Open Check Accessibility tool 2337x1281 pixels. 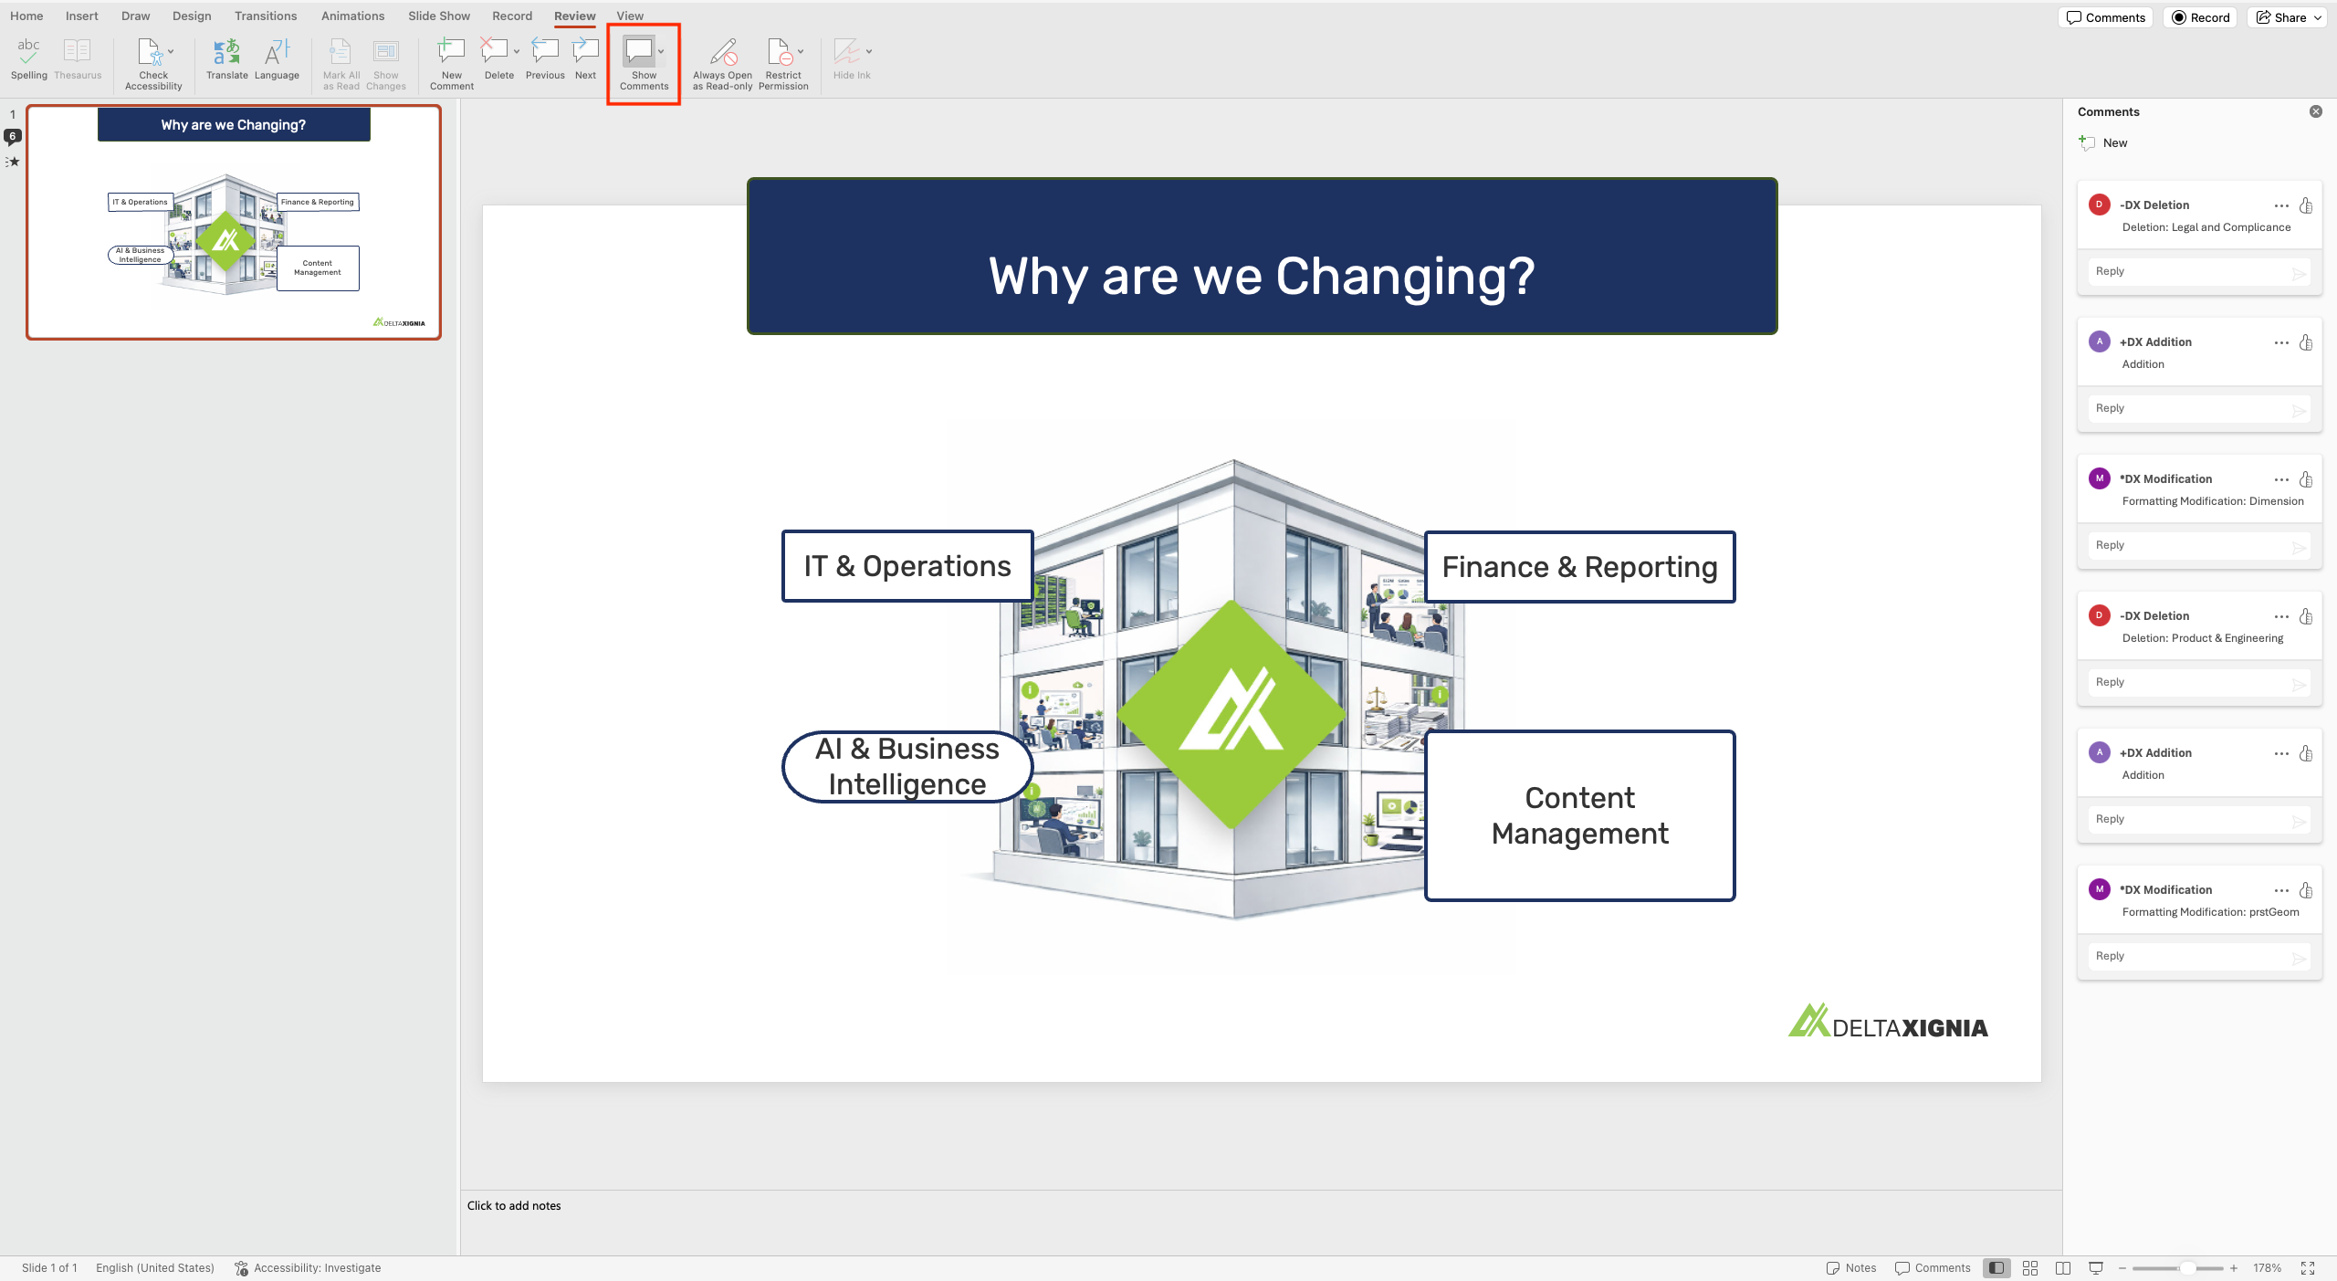pyautogui.click(x=152, y=64)
